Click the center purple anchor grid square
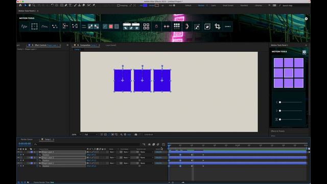 [289, 73]
